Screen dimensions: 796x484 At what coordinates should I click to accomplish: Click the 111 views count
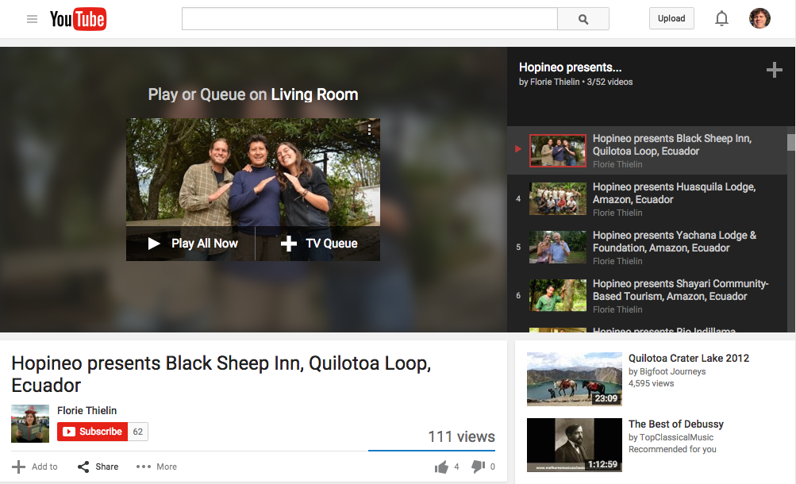(x=461, y=437)
